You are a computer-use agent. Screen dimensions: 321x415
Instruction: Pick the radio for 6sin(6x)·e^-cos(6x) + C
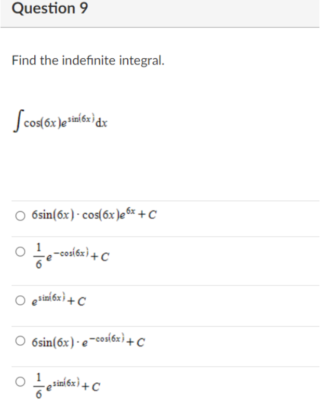point(20,341)
